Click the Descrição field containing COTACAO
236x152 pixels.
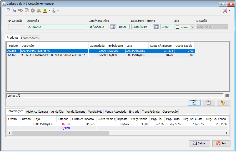point(57,27)
